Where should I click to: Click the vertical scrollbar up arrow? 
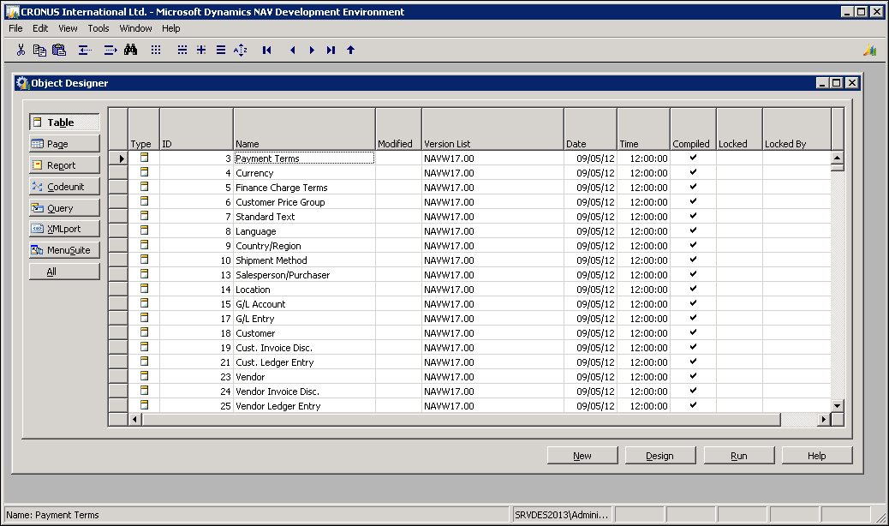point(838,158)
